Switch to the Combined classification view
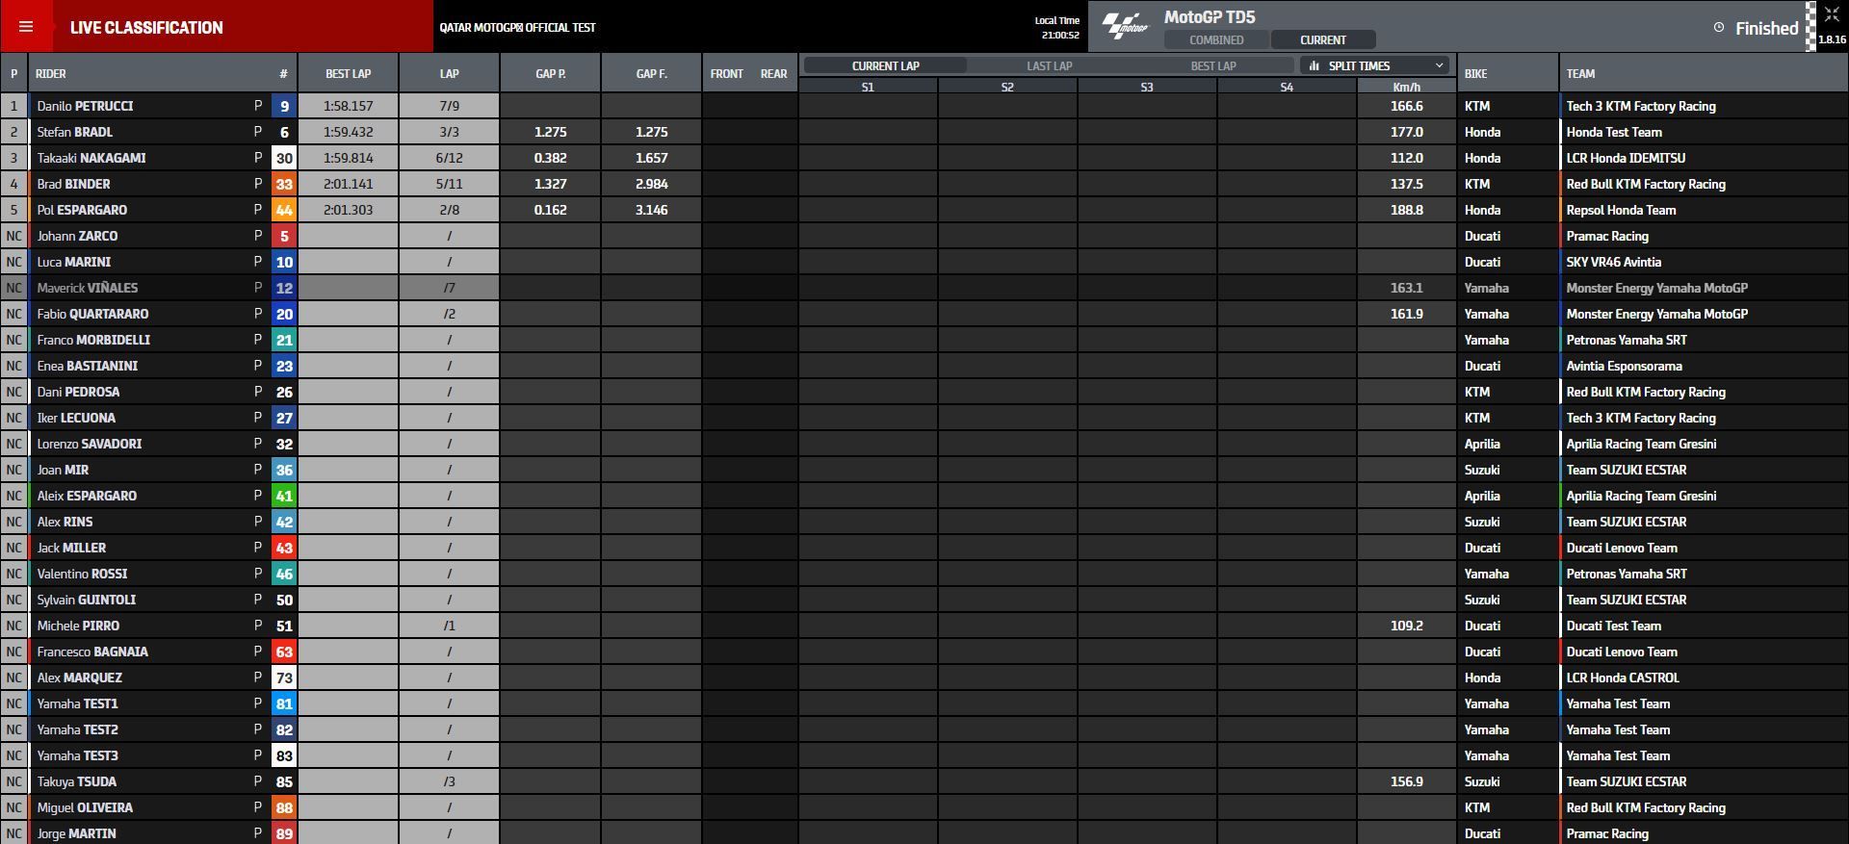Image resolution: width=1849 pixels, height=844 pixels. (1216, 40)
